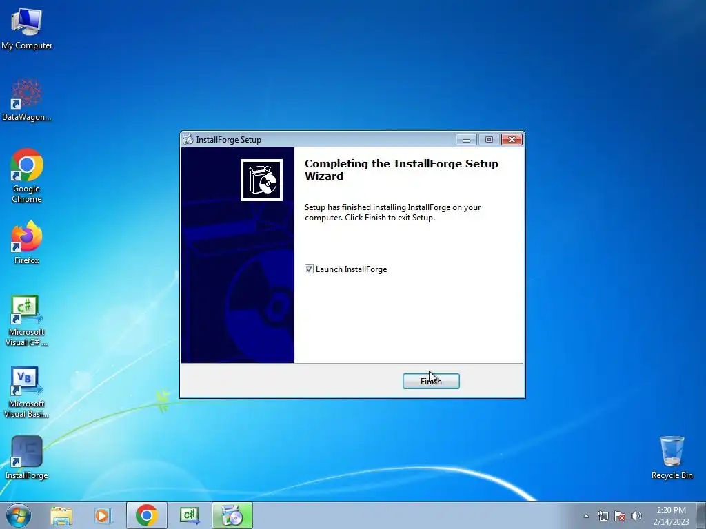Screen dimensions: 706x529
Task: Click the 'Setup has finished installing' message text
Action: 392,212
